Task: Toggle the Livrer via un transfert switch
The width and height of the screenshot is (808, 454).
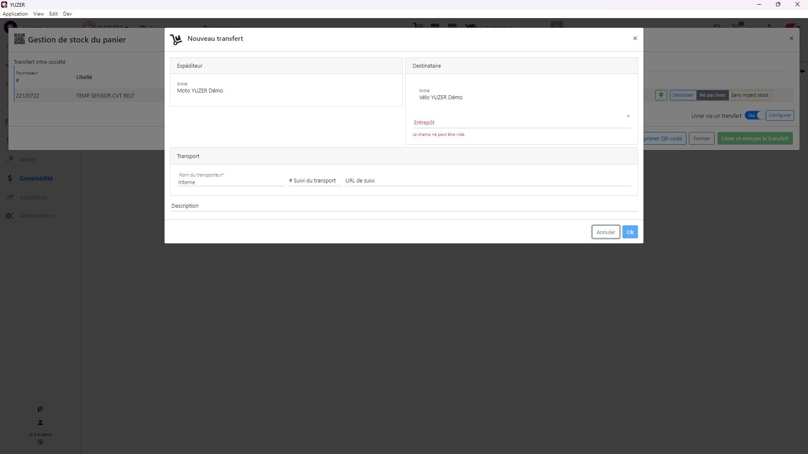Action: (x=755, y=116)
